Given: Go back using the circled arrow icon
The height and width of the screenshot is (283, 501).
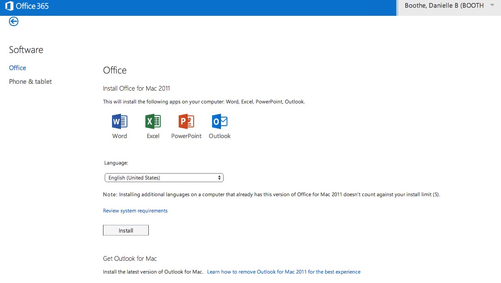Looking at the screenshot, I should pyautogui.click(x=13, y=21).
